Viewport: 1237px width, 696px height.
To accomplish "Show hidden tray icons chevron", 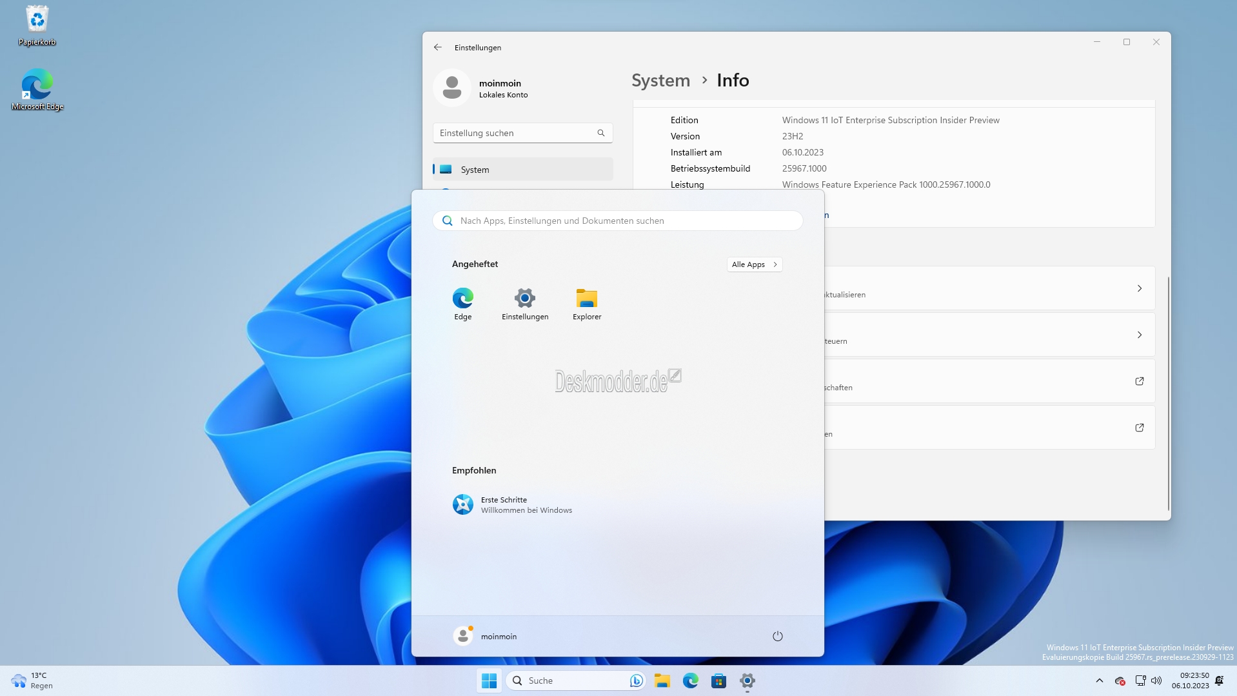I will 1100,681.
